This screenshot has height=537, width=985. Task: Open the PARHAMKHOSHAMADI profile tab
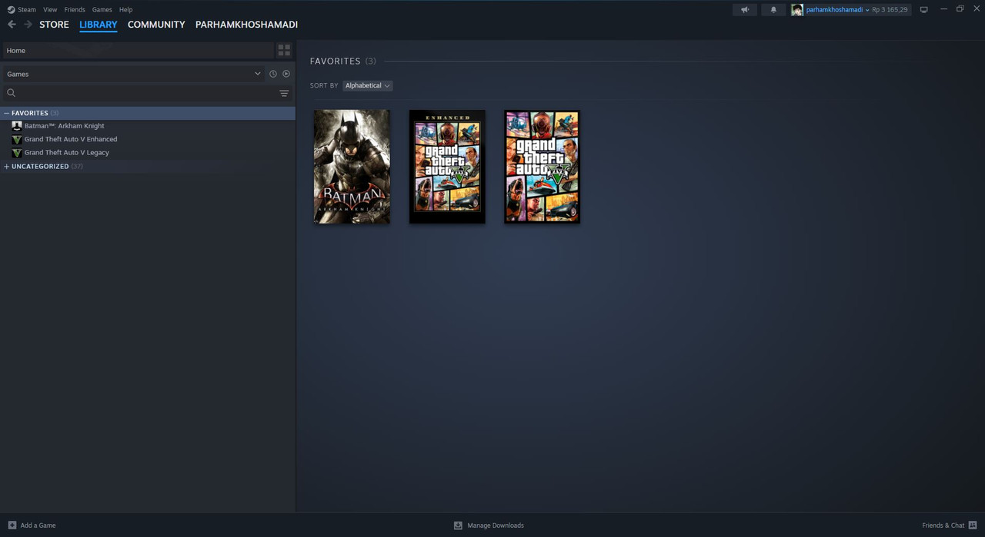246,25
